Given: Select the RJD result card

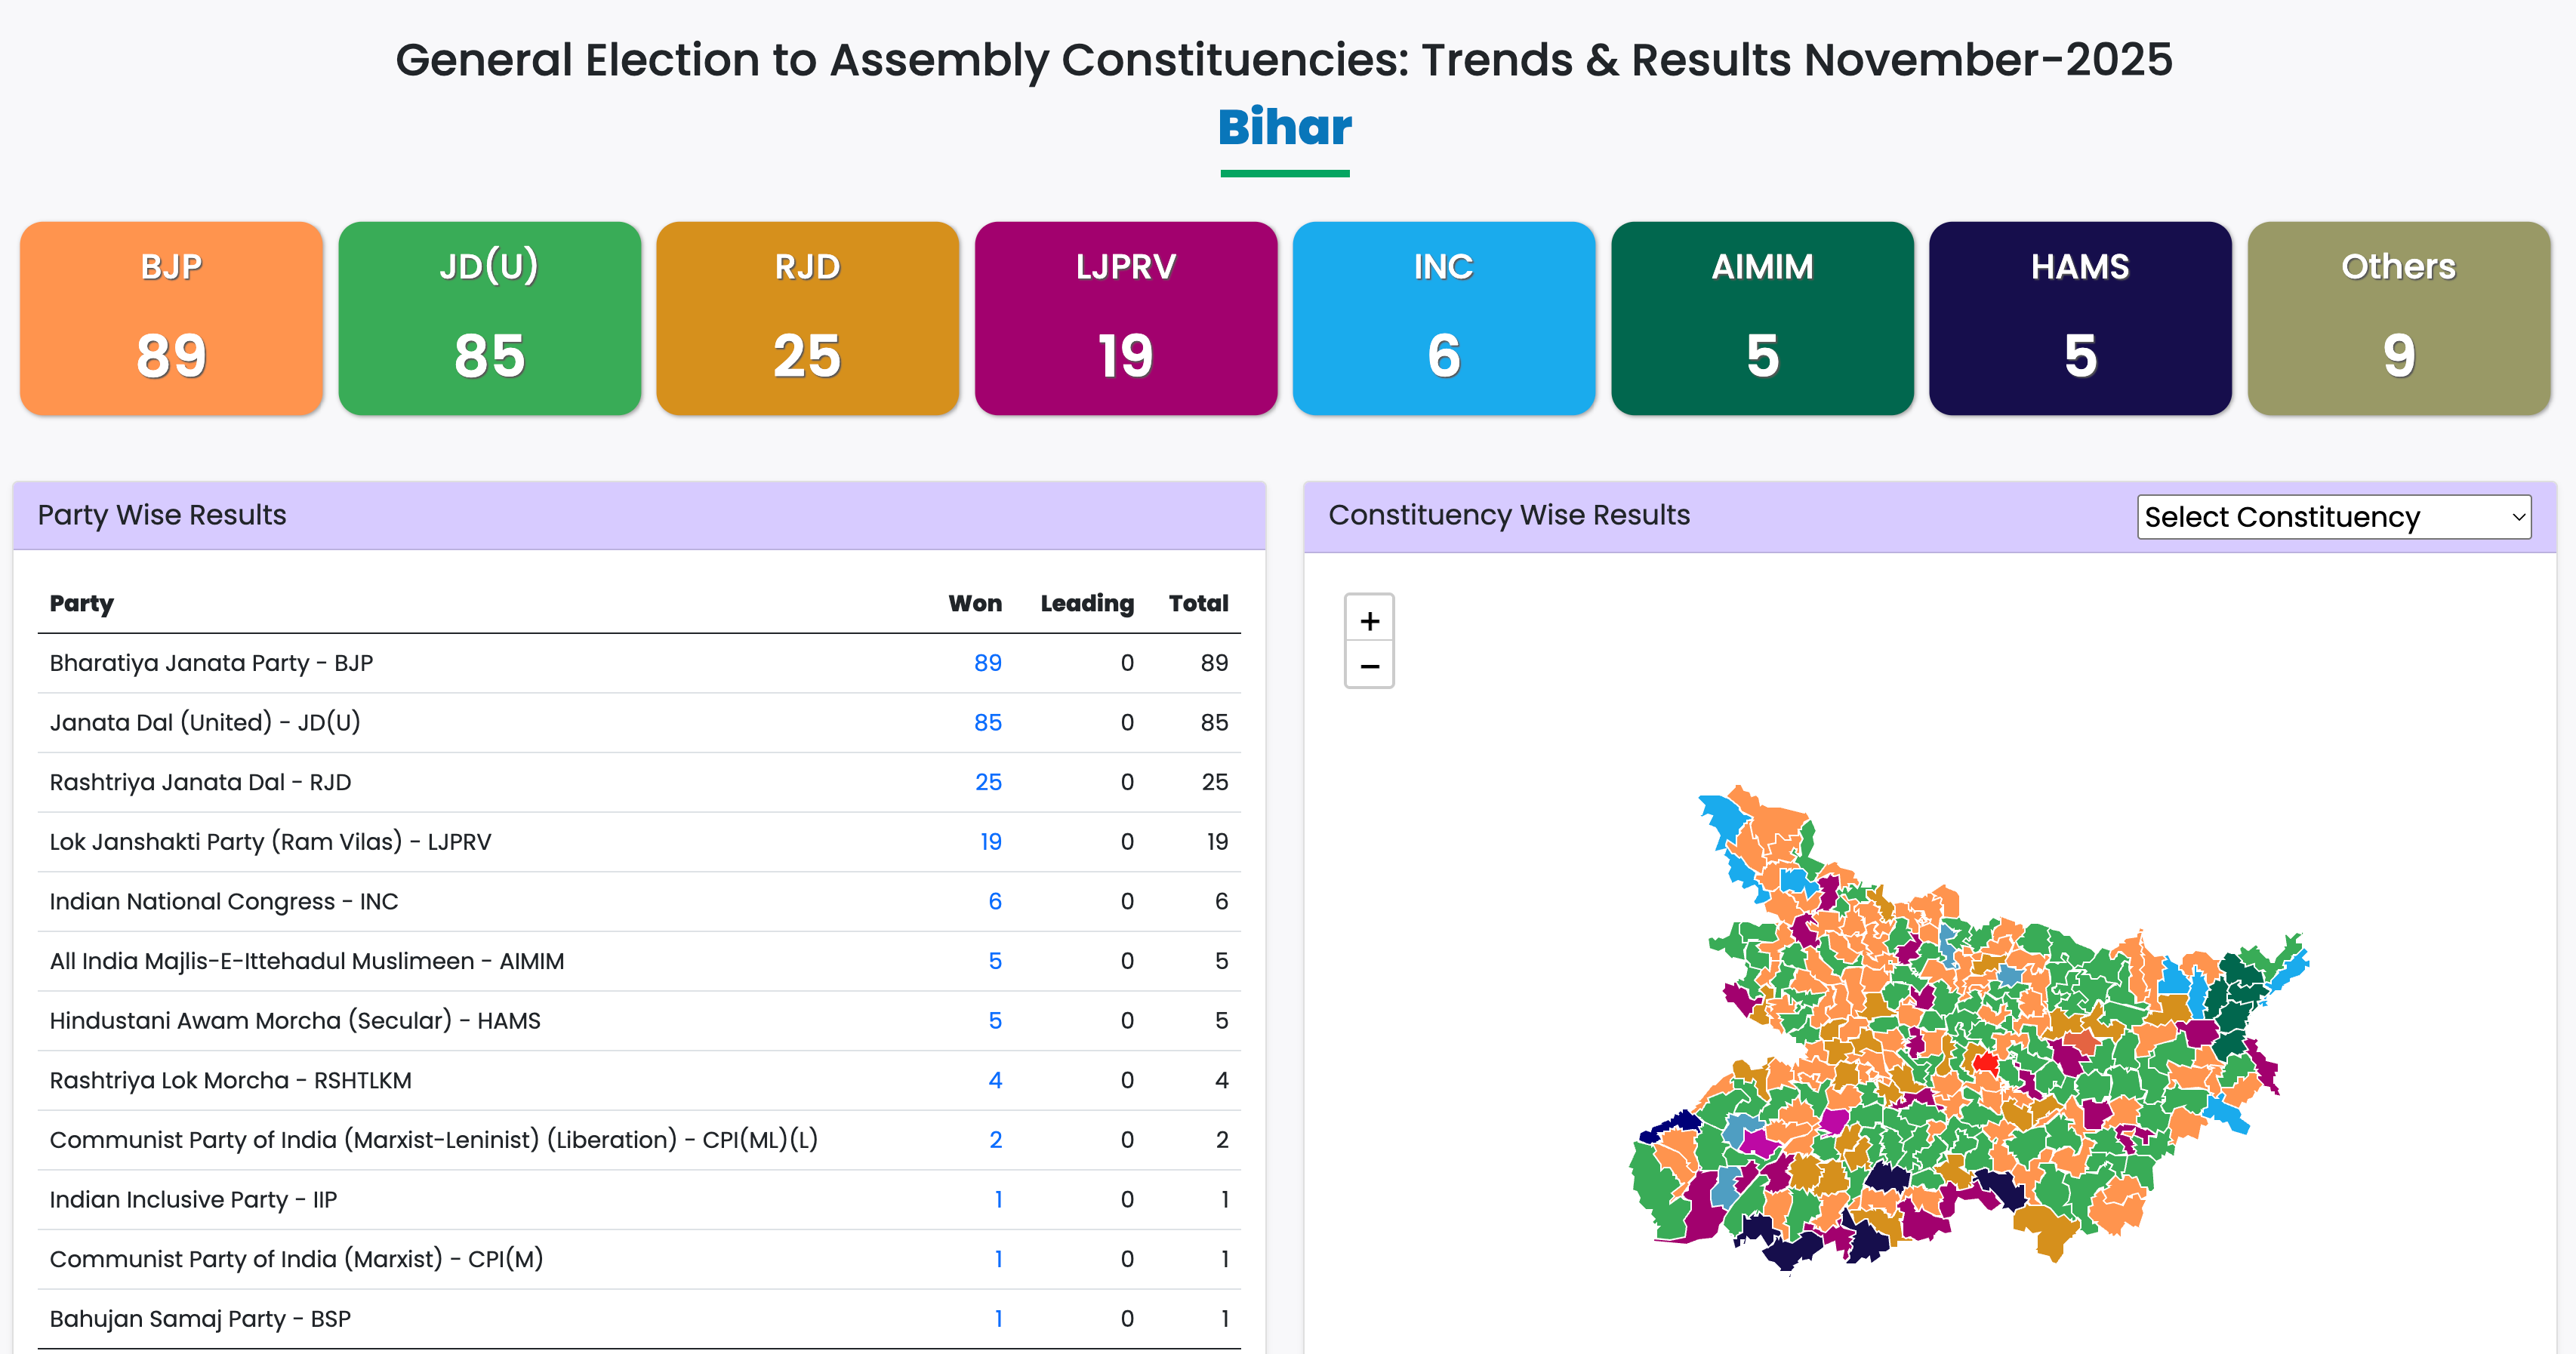Looking at the screenshot, I should pos(807,318).
